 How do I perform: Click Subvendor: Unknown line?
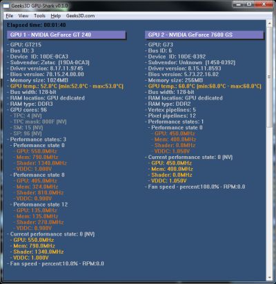click(190, 62)
